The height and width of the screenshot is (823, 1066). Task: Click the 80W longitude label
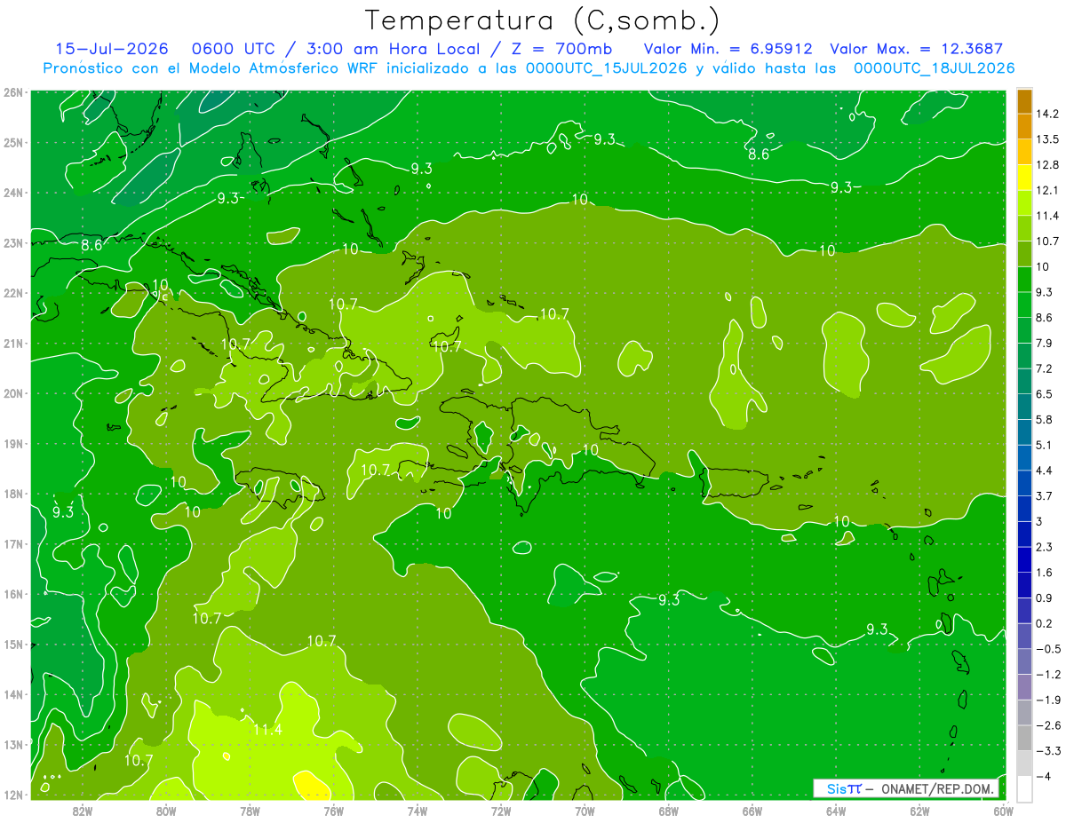[x=166, y=811]
